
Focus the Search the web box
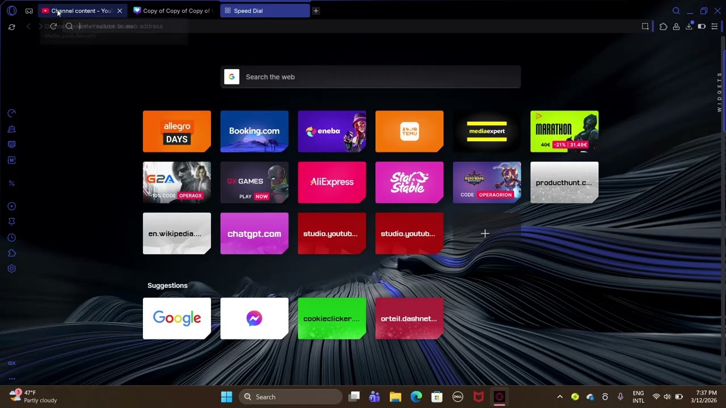(x=370, y=77)
